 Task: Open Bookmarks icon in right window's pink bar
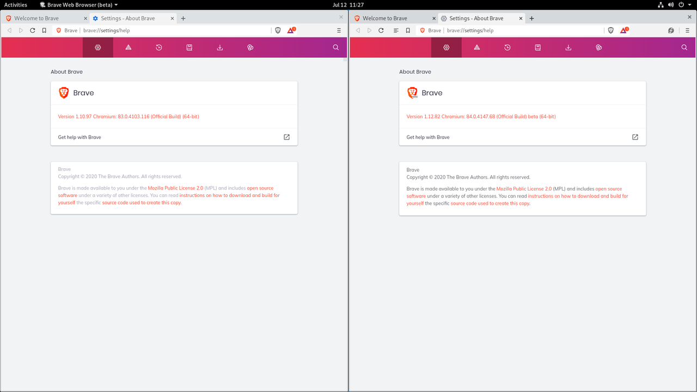[x=538, y=47]
